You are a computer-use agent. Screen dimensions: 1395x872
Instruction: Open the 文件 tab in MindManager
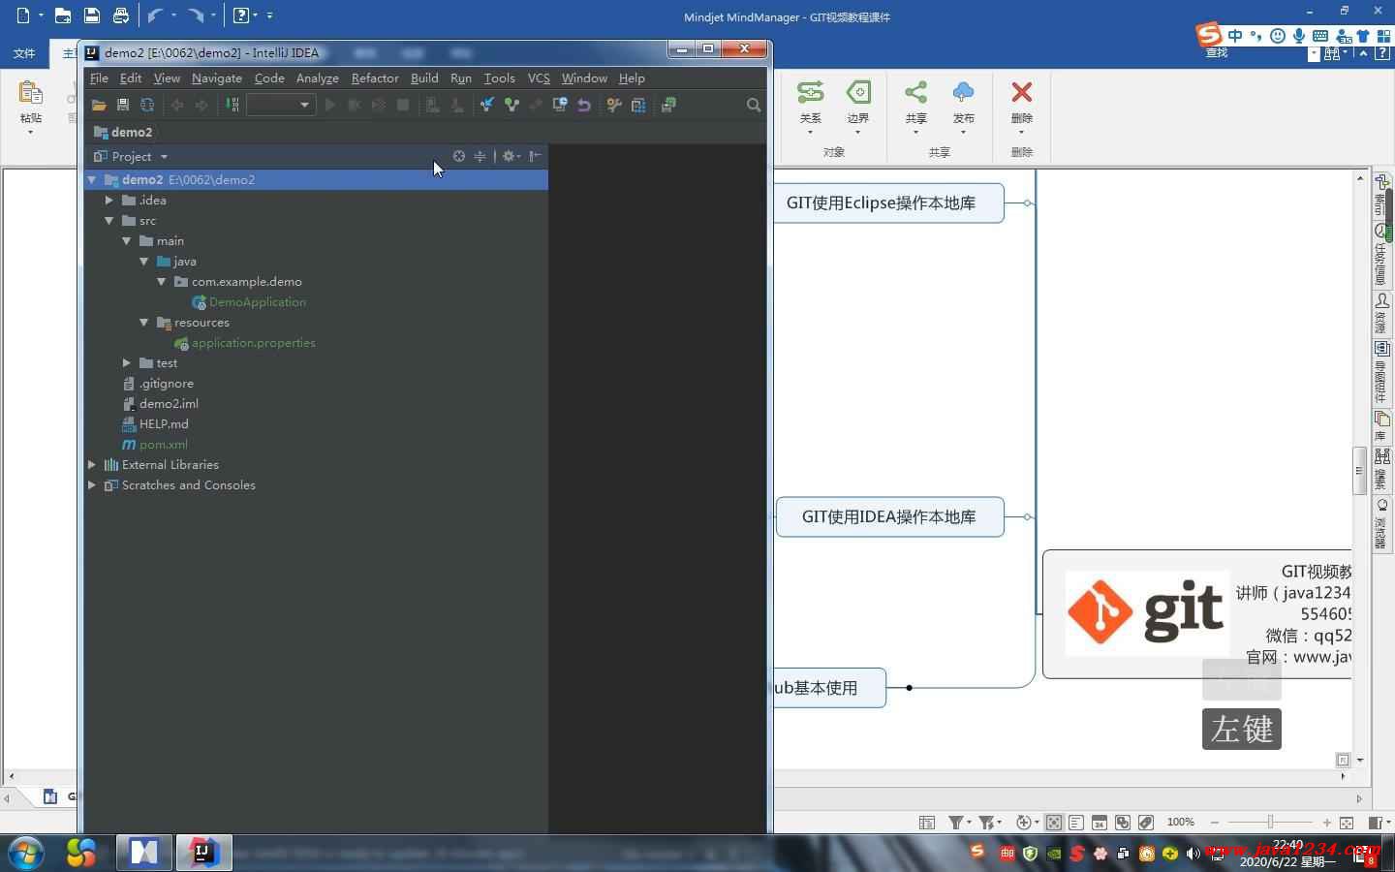tap(24, 53)
